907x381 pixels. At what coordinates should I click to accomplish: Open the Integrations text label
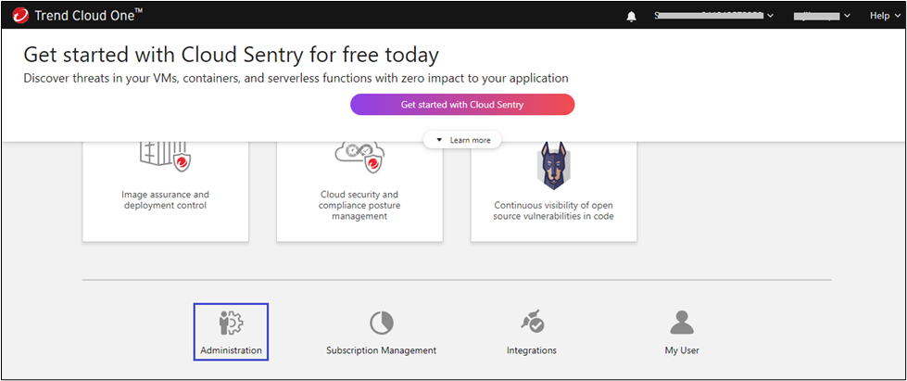532,350
